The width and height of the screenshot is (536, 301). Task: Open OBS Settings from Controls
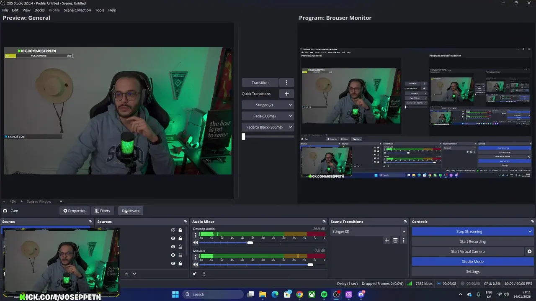472,271
